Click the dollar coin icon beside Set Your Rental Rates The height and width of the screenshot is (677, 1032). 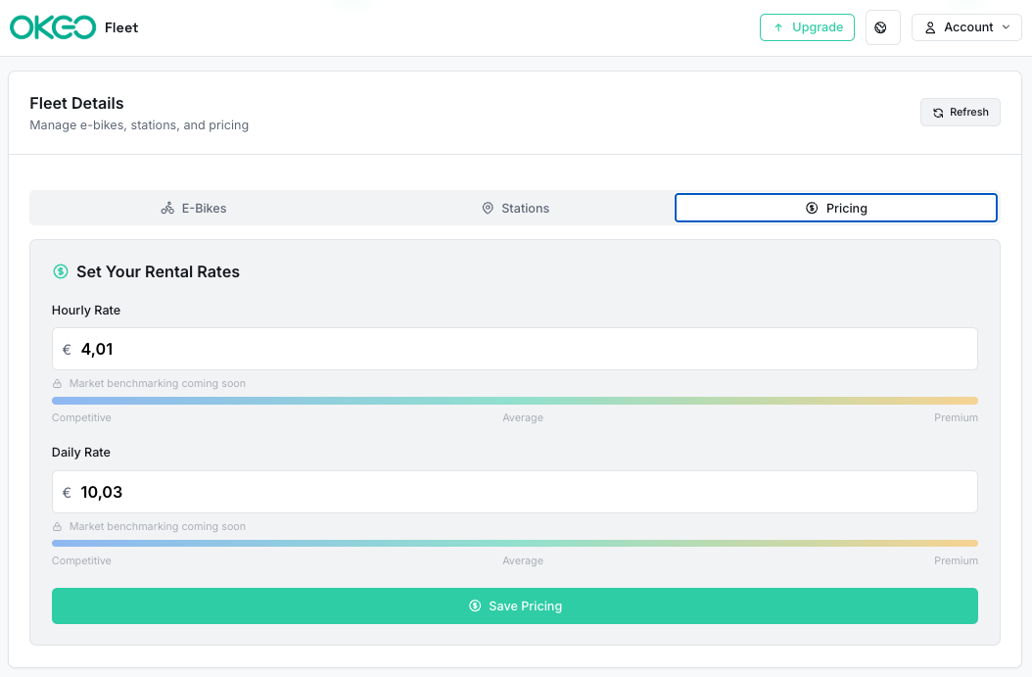click(x=61, y=272)
